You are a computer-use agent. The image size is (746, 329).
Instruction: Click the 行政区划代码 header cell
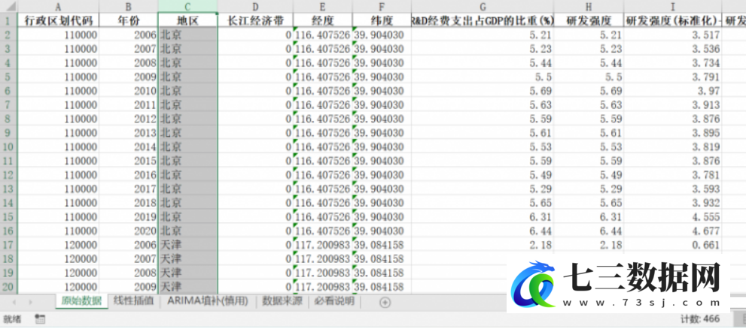(58, 20)
